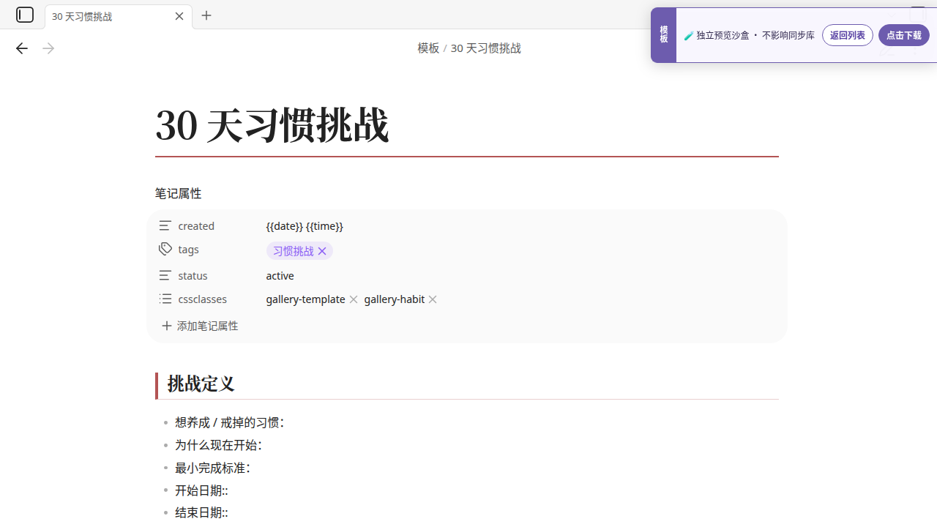Click the 结束日期 line

201,513
